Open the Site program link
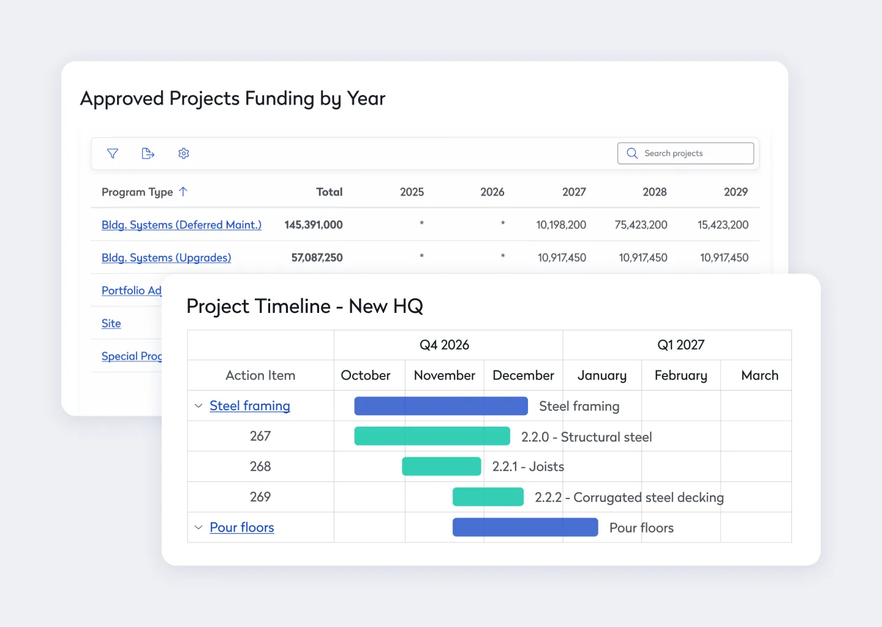Screen dimensions: 882x627 pyautogui.click(x=111, y=323)
